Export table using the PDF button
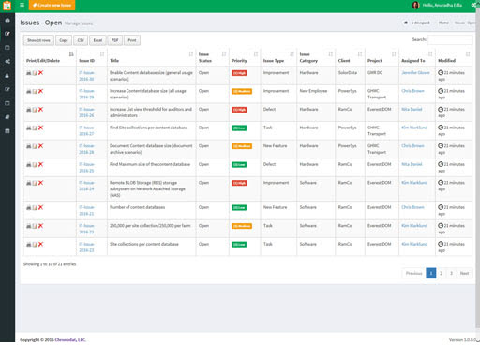This screenshot has width=480, height=360. pyautogui.click(x=115, y=40)
